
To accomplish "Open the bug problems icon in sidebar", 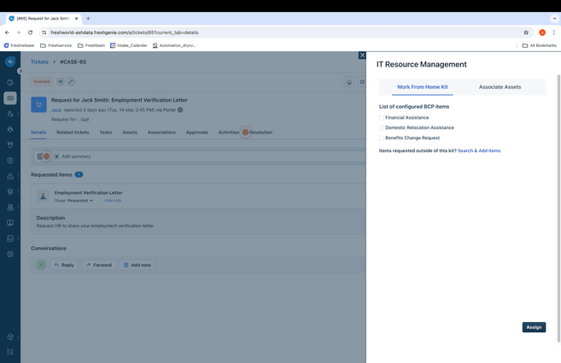I will [x=10, y=129].
